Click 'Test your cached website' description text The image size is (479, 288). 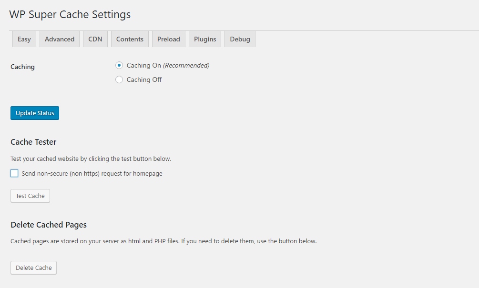(91, 159)
